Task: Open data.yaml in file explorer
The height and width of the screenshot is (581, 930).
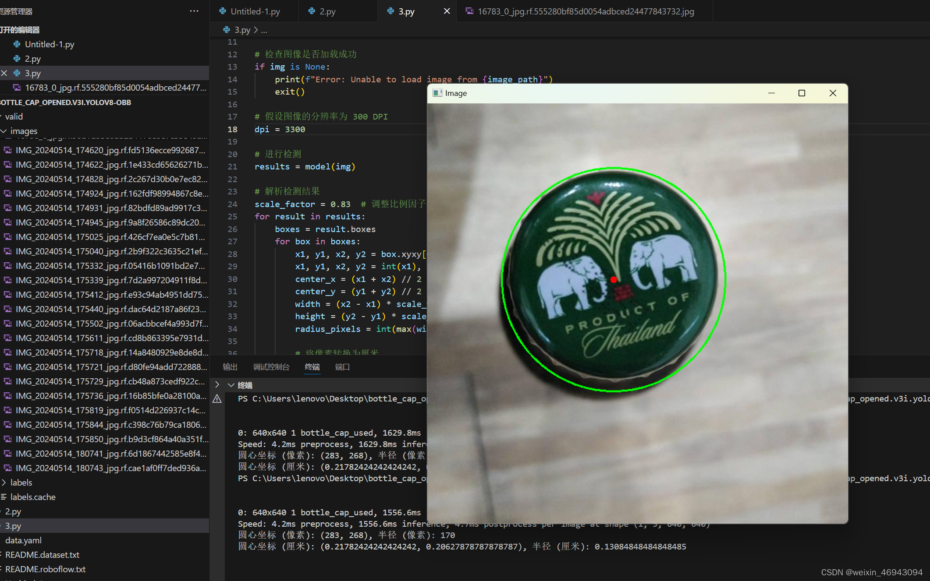Action: click(23, 540)
